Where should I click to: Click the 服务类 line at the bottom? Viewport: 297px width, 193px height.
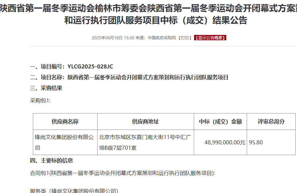tap(74, 190)
